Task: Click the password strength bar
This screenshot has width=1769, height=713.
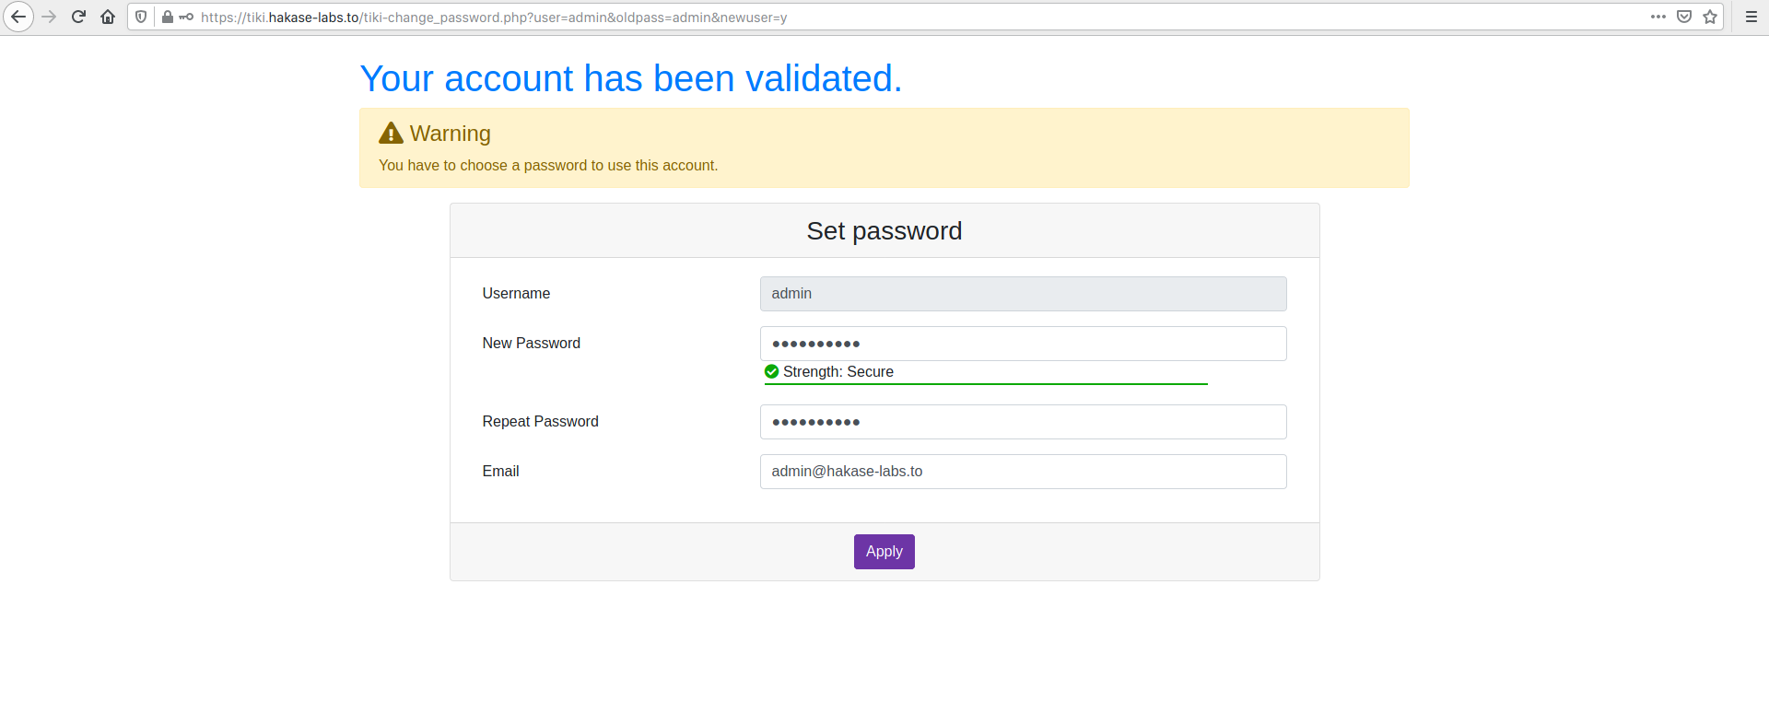Action: [x=986, y=384]
